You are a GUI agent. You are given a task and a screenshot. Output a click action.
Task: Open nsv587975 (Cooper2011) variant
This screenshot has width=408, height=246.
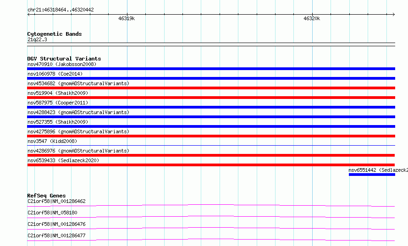[58, 103]
